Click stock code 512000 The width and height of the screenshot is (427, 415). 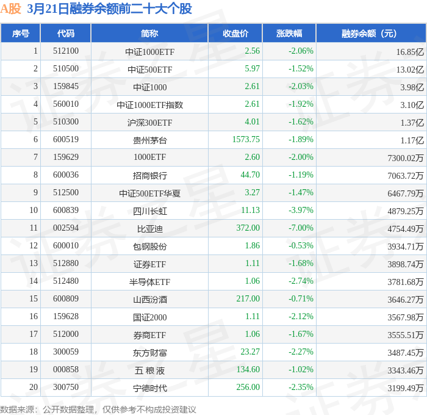(x=66, y=334)
